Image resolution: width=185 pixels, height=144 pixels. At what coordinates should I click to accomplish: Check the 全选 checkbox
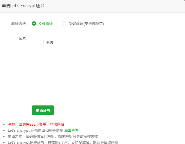point(41,42)
